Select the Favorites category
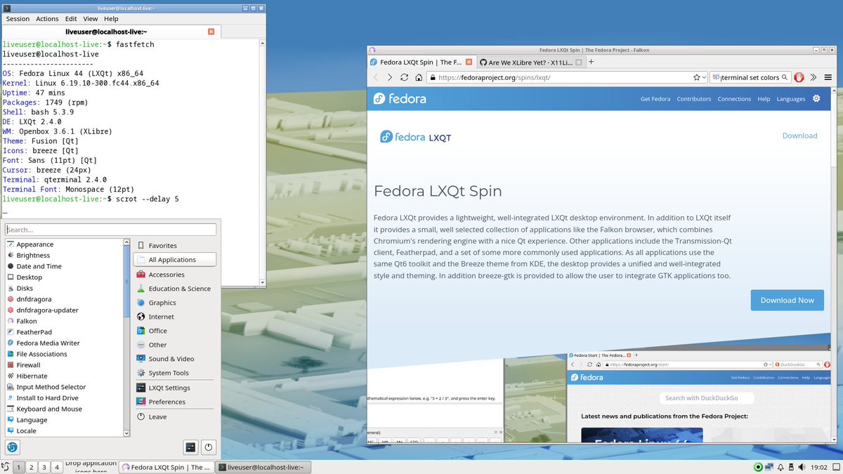 coord(175,246)
